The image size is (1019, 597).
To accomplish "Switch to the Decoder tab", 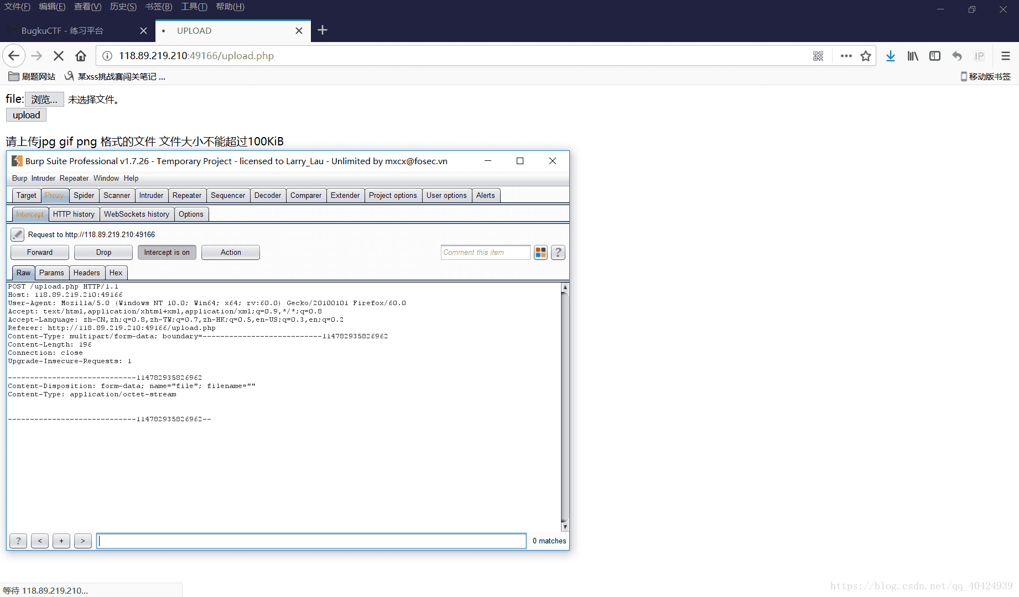I will (x=268, y=196).
